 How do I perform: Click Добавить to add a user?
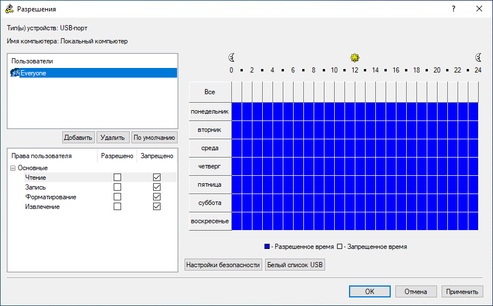(x=78, y=137)
